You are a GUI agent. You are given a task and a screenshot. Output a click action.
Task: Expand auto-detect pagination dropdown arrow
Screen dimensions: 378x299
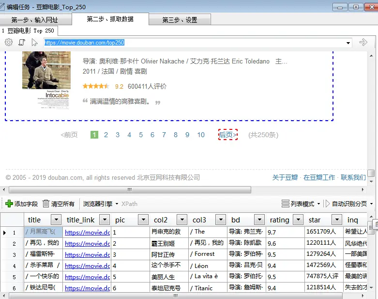[371, 204]
